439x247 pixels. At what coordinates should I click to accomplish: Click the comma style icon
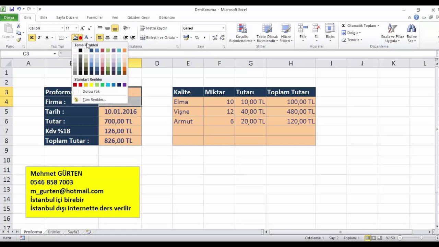(x=205, y=38)
